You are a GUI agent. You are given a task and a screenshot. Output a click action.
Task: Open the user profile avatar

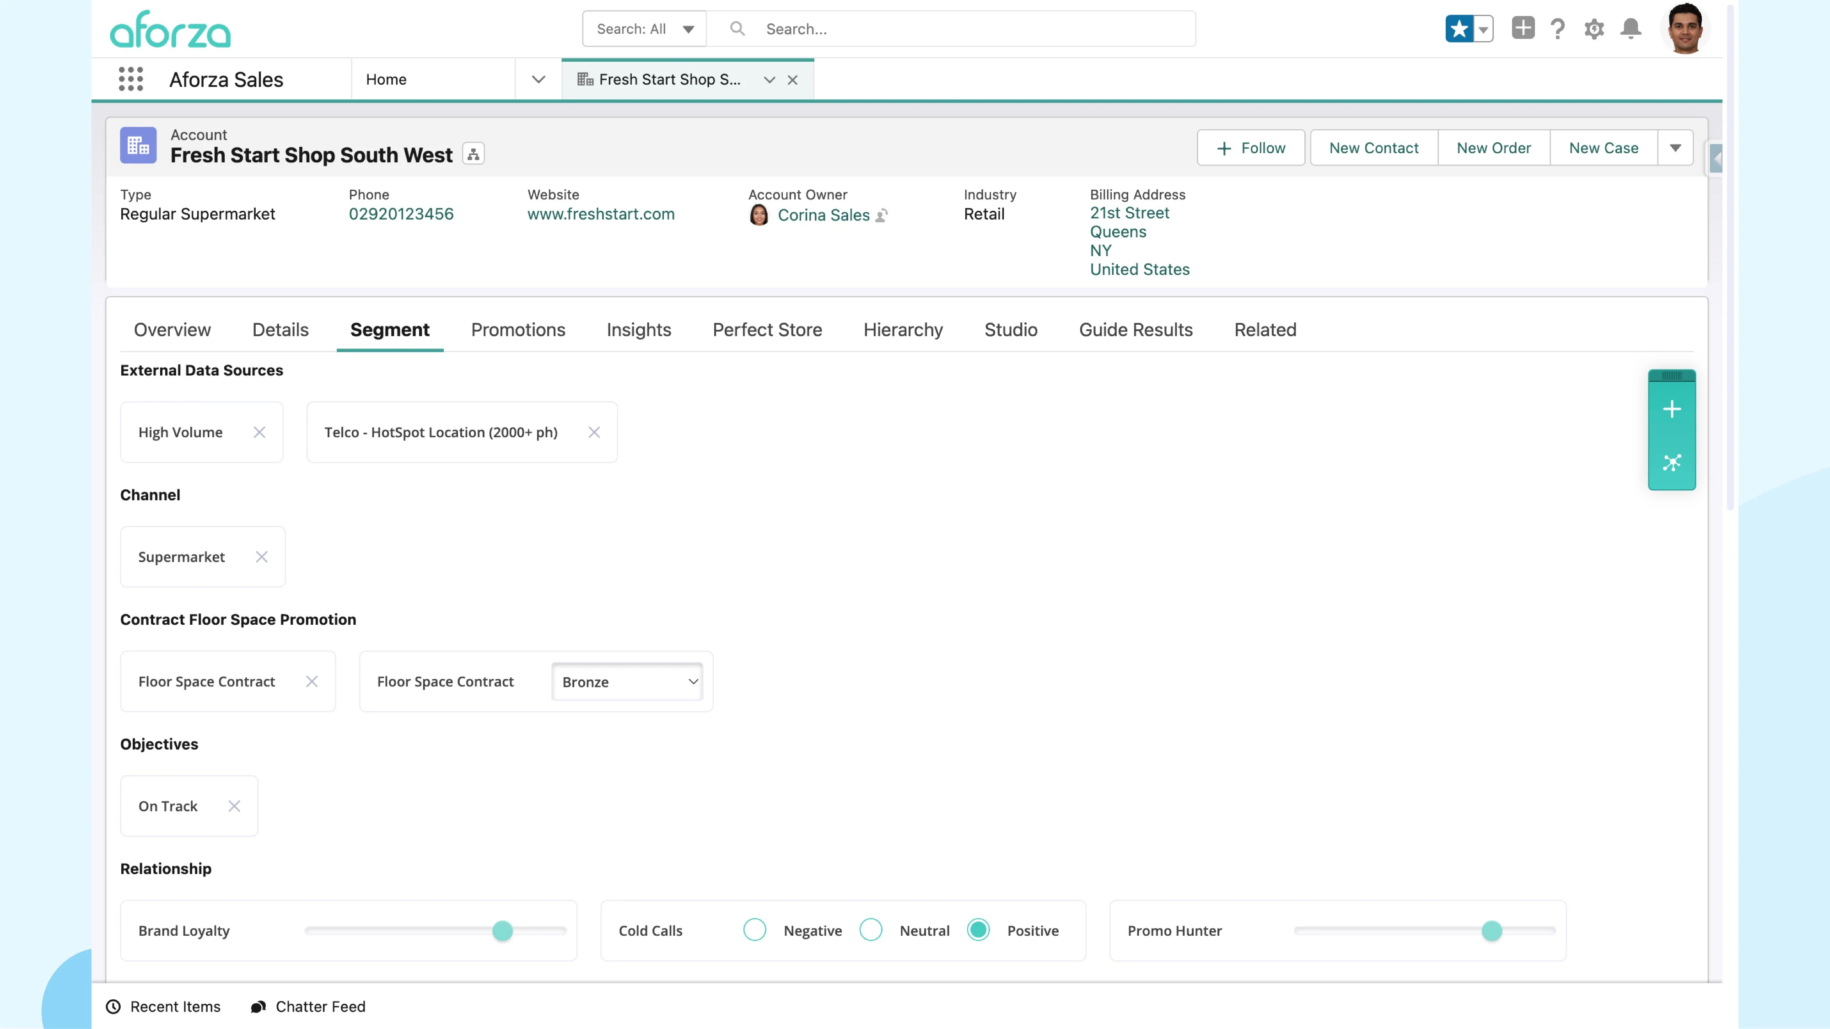click(x=1685, y=28)
